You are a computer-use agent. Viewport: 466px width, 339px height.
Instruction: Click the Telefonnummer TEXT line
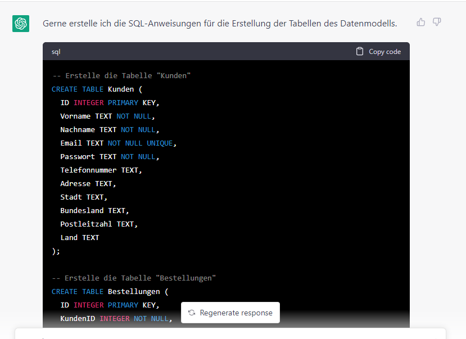[x=101, y=170]
